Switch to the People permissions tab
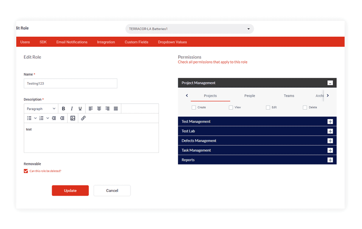The image size is (362, 229). tap(250, 96)
